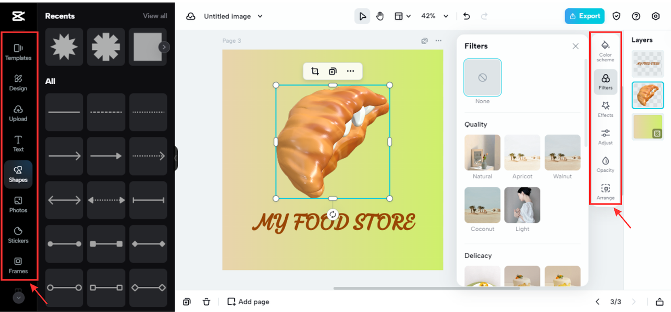Open the settings hexagon icon

[x=656, y=16]
